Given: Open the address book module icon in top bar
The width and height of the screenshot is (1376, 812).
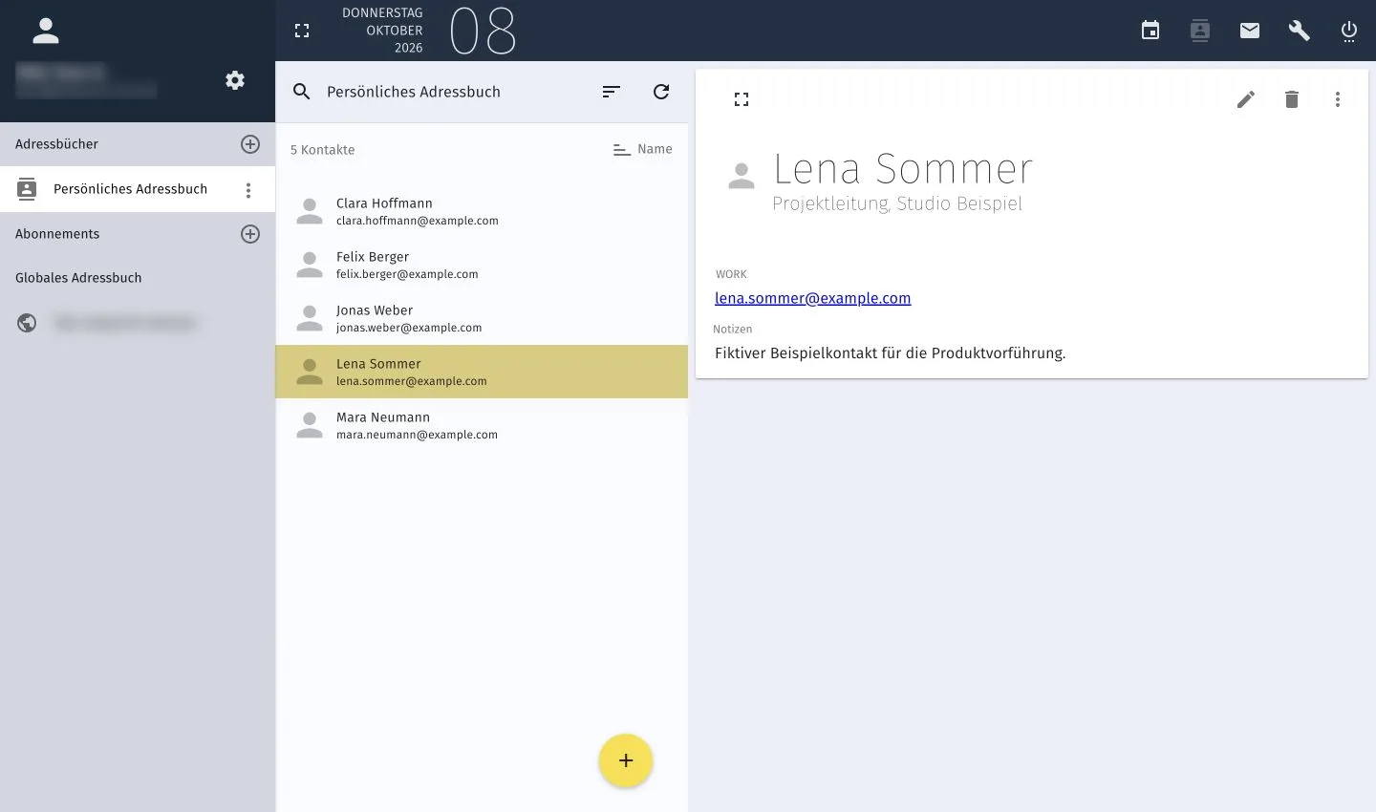Looking at the screenshot, I should (1200, 31).
